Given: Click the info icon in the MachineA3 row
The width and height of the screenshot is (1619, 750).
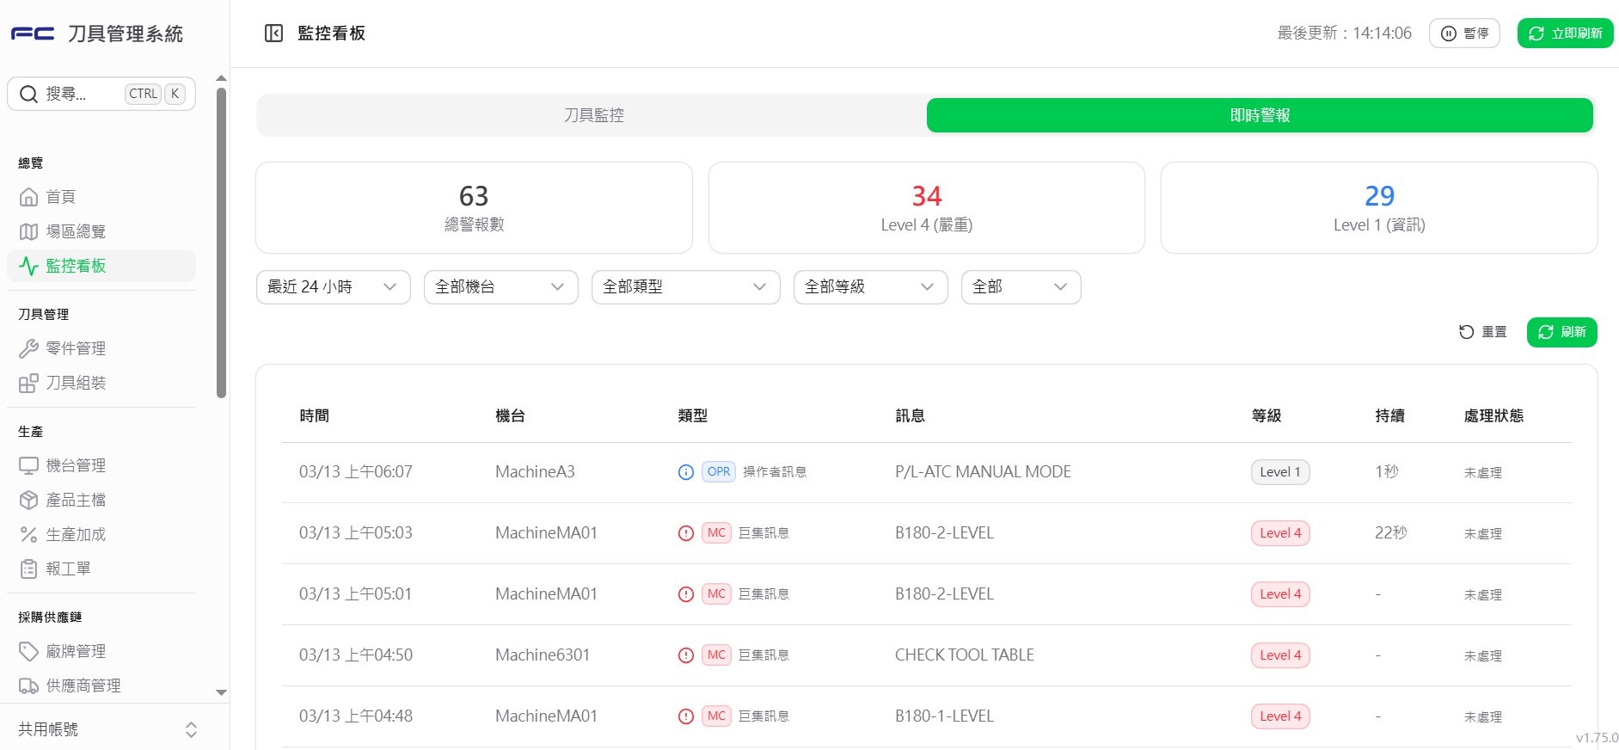Looking at the screenshot, I should pyautogui.click(x=686, y=472).
